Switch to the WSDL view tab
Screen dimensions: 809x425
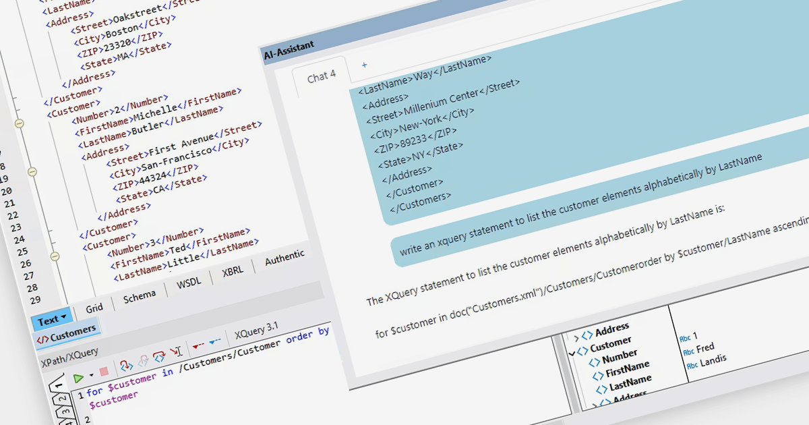click(x=189, y=283)
